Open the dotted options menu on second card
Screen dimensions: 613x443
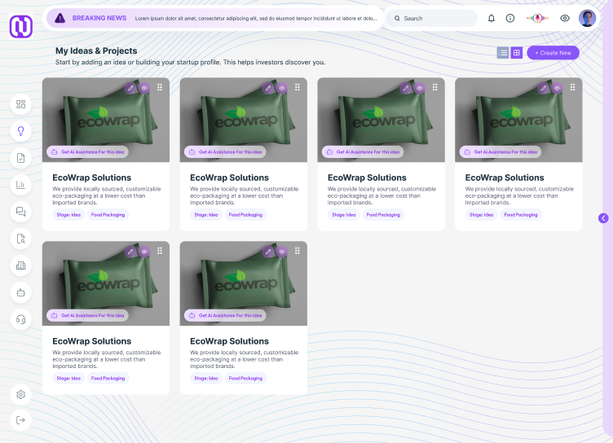298,88
